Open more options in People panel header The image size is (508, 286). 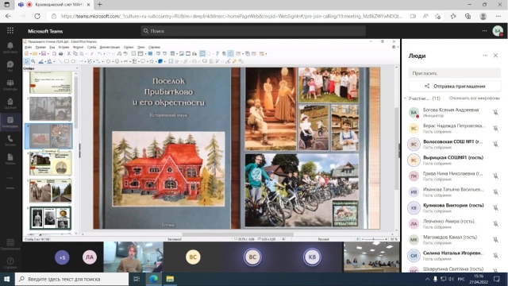485,56
